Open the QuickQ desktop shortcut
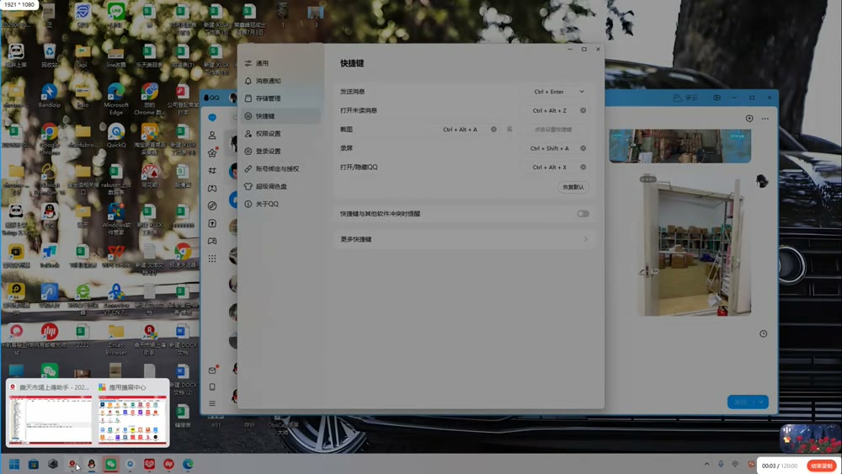The height and width of the screenshot is (474, 842). click(116, 136)
